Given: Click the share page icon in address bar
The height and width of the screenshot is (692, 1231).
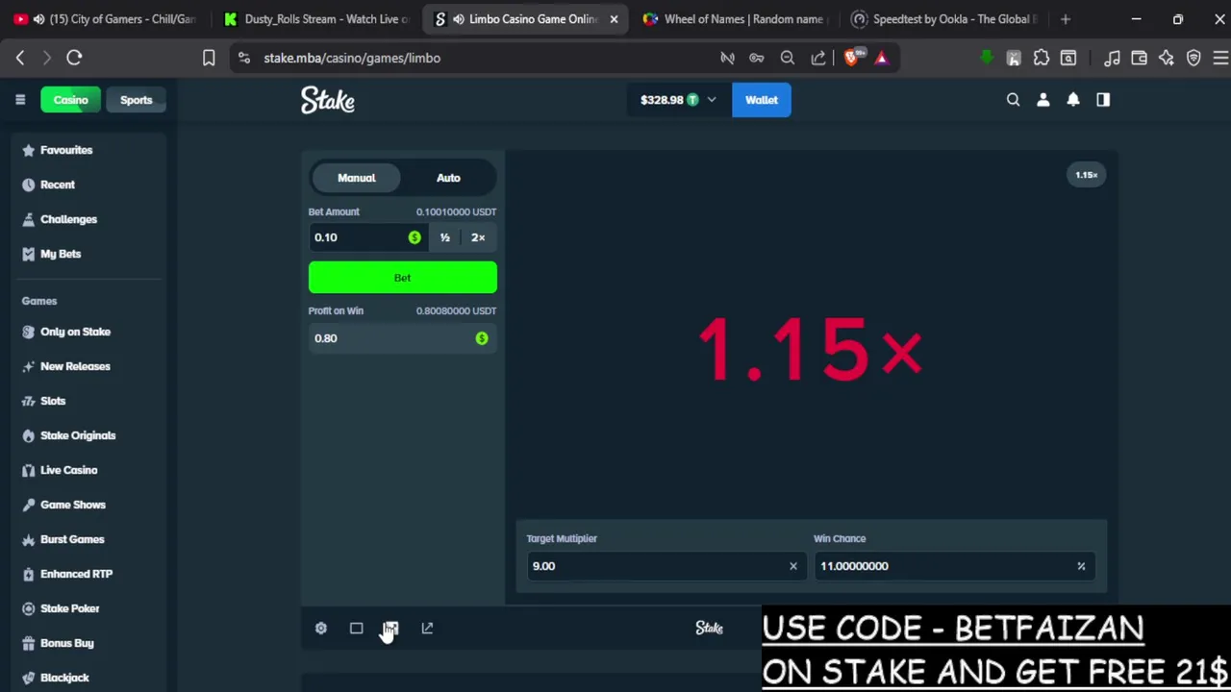Looking at the screenshot, I should 818,58.
